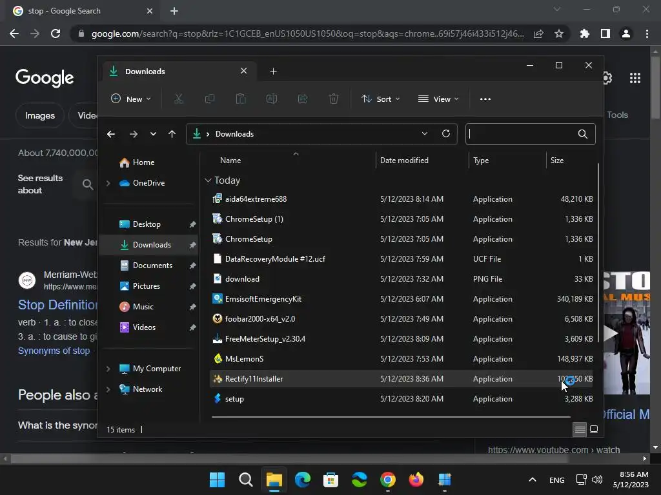
Task: Add a new File Explorer tab
Action: click(x=273, y=72)
